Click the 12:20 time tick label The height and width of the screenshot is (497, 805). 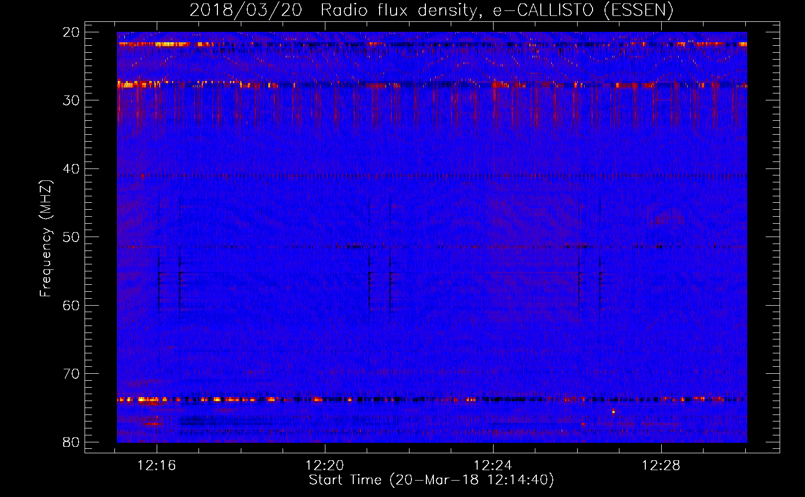(x=325, y=466)
